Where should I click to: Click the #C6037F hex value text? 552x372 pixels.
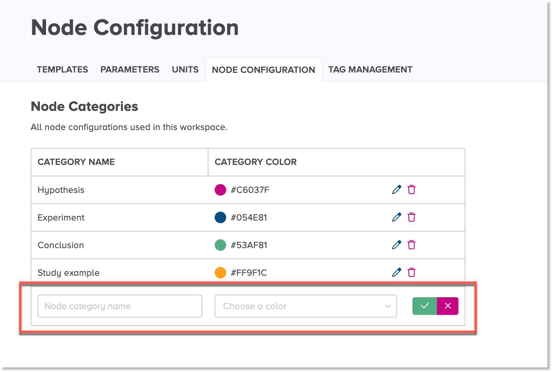click(250, 190)
